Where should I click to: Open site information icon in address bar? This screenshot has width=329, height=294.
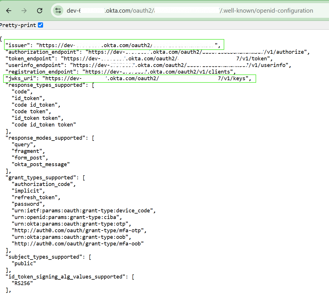pos(58,11)
